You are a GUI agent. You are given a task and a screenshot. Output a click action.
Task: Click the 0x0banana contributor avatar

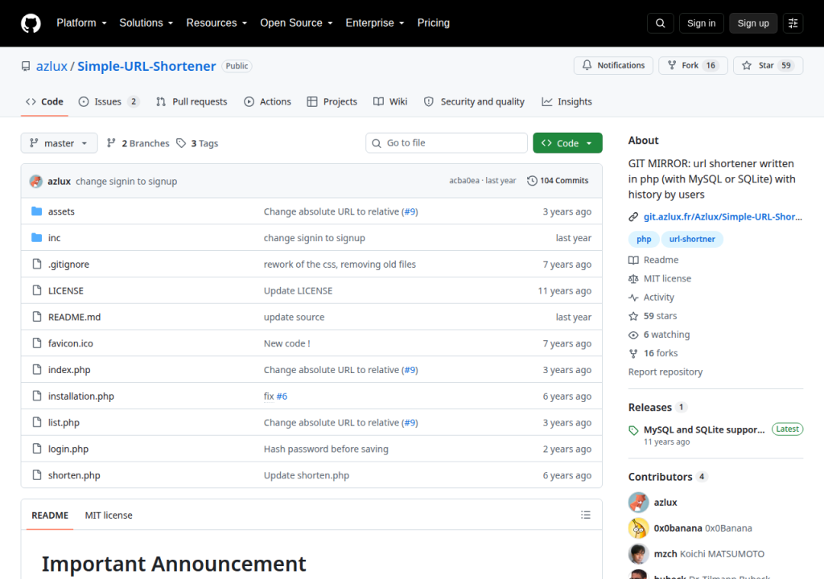tap(638, 528)
